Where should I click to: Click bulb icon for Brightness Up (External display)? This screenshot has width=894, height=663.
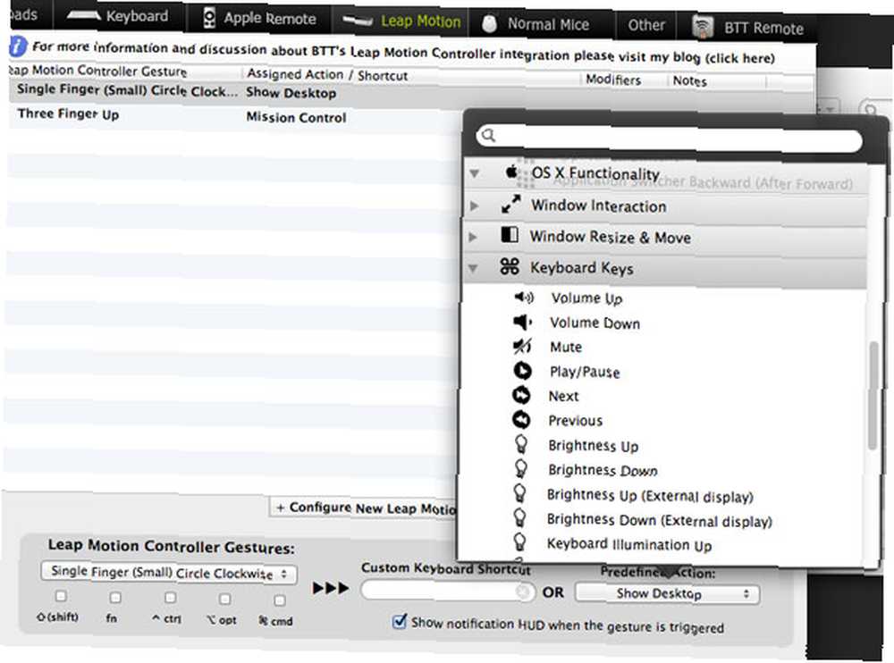pos(519,493)
